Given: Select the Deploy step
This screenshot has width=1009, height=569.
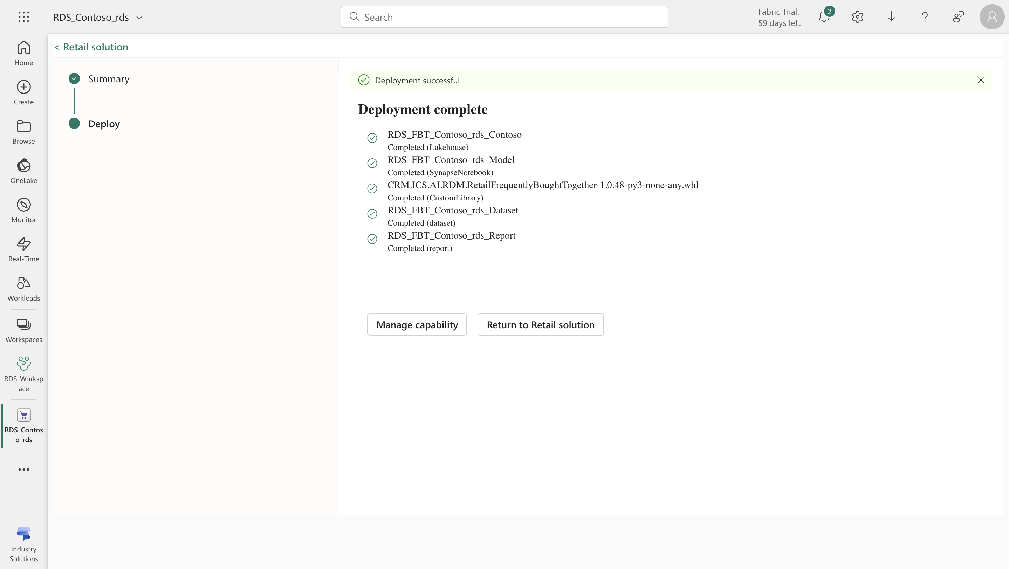Looking at the screenshot, I should coord(104,124).
